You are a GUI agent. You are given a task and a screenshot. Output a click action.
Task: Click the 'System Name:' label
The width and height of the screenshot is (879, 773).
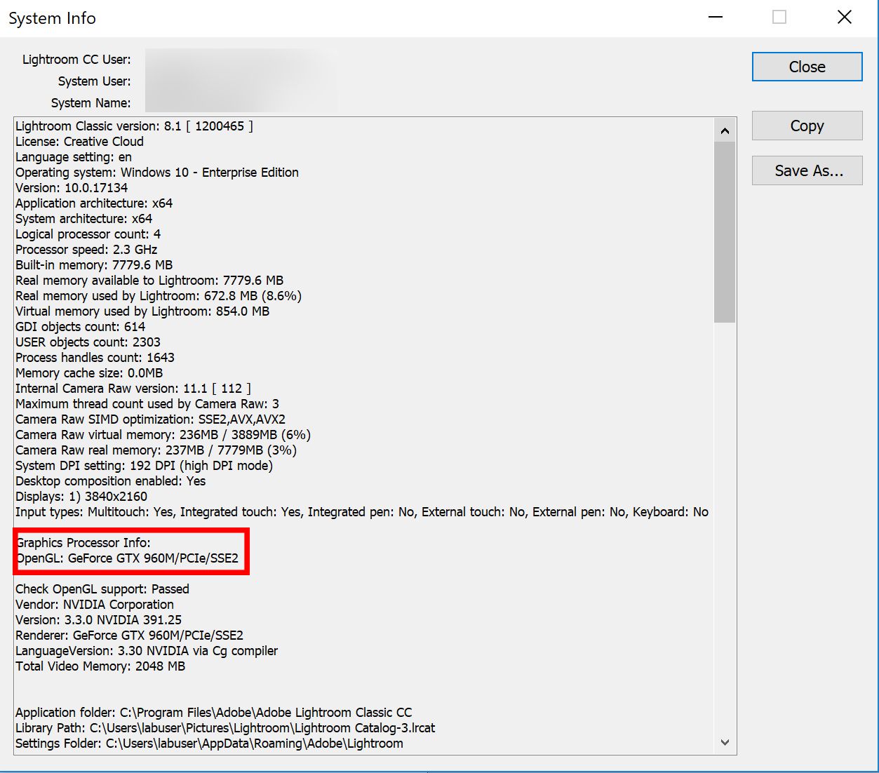tap(90, 103)
